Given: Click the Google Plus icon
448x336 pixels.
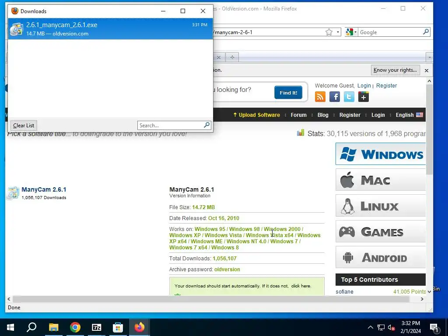Looking at the screenshot, I should coord(364,97).
